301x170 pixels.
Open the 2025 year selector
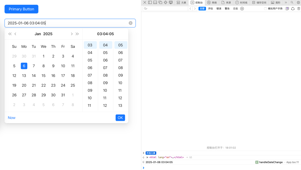(48, 34)
